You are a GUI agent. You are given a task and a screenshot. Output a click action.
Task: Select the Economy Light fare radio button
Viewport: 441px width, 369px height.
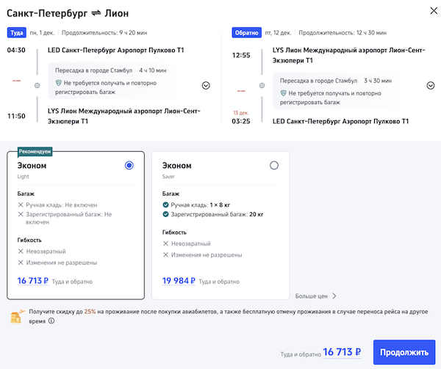tap(129, 166)
